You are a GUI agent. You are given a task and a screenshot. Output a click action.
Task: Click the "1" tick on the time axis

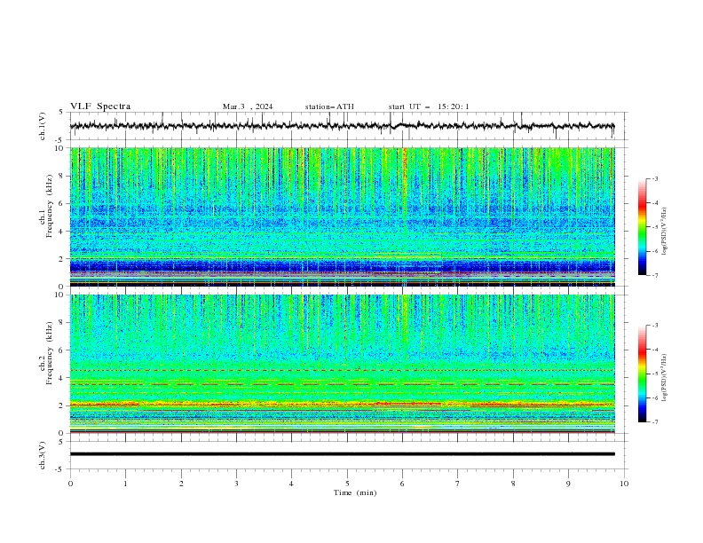[x=125, y=484]
